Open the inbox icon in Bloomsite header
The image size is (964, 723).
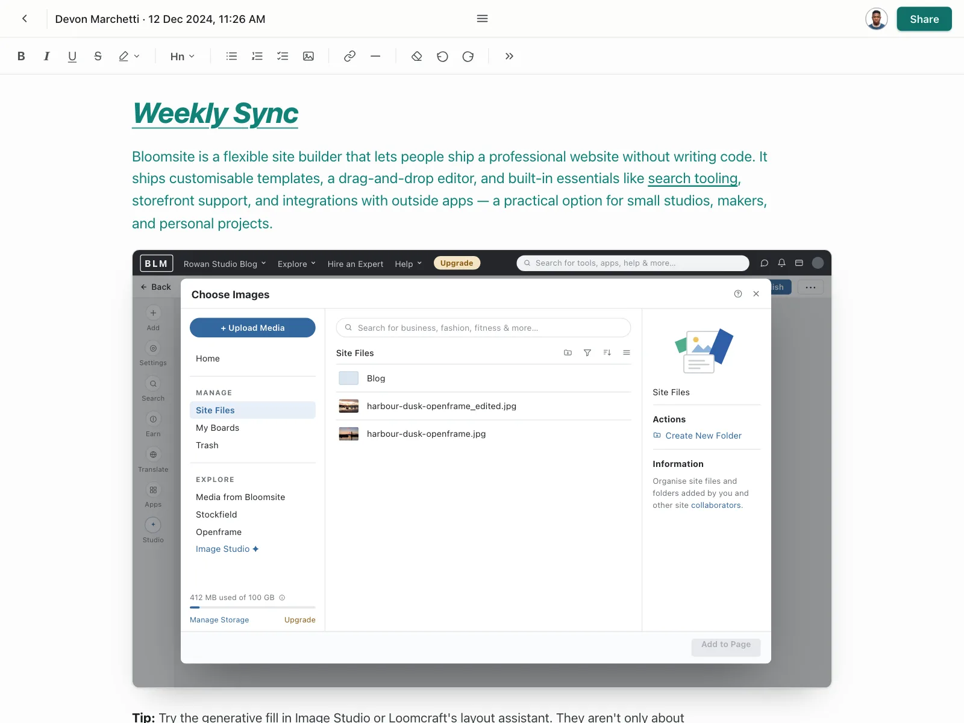click(x=799, y=263)
